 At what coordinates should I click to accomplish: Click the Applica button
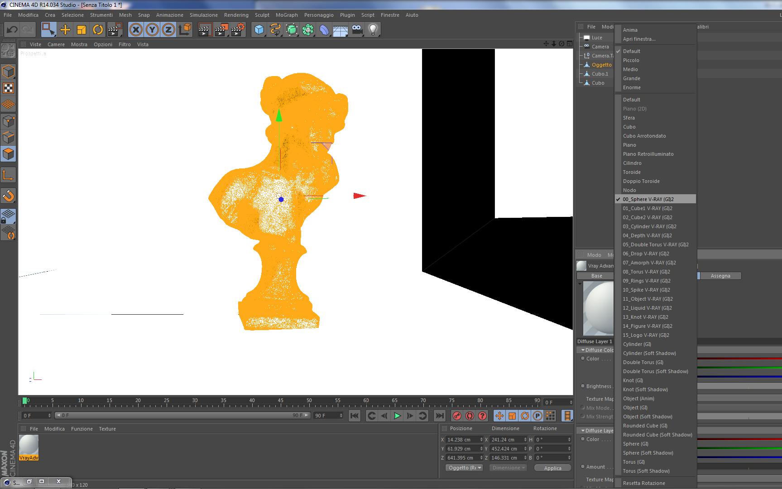pos(552,468)
